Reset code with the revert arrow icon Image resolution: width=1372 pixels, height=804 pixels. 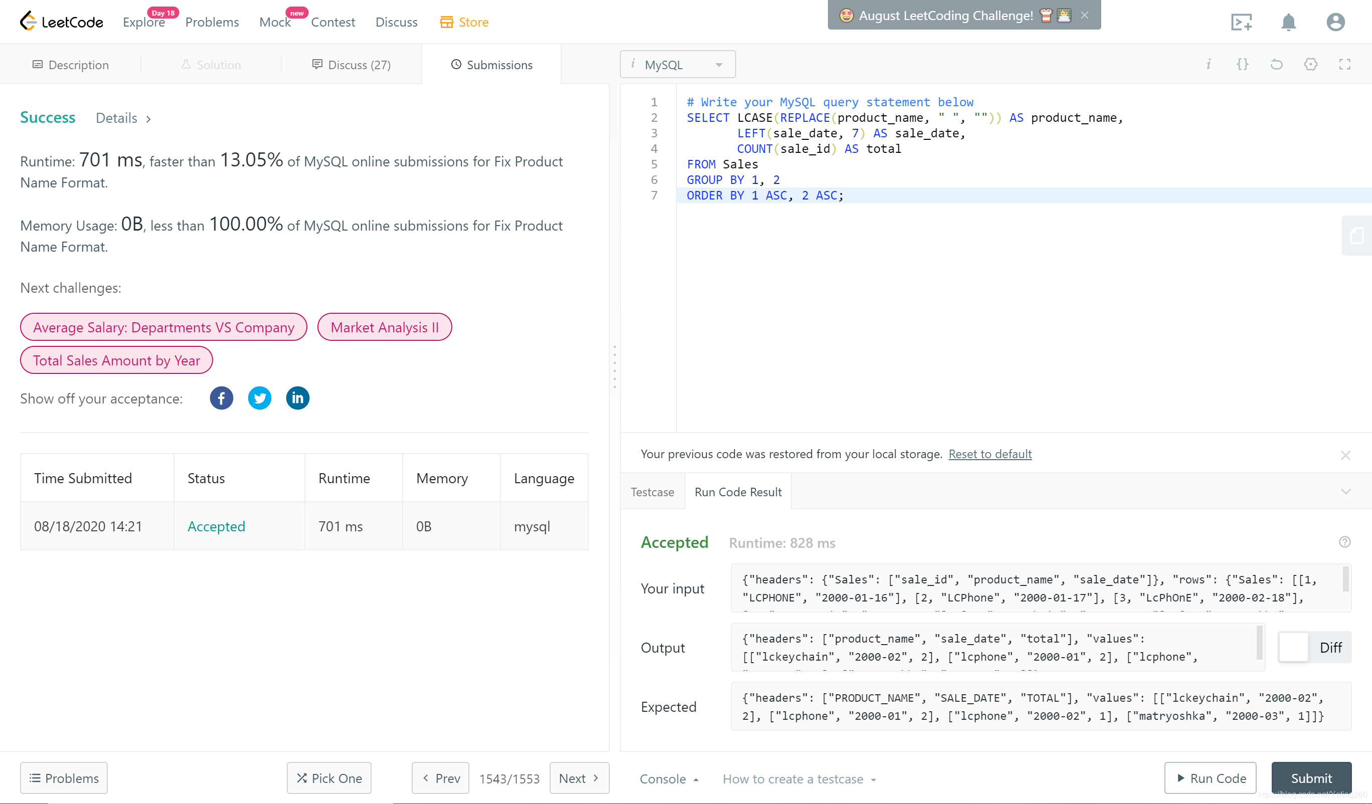[1276, 64]
